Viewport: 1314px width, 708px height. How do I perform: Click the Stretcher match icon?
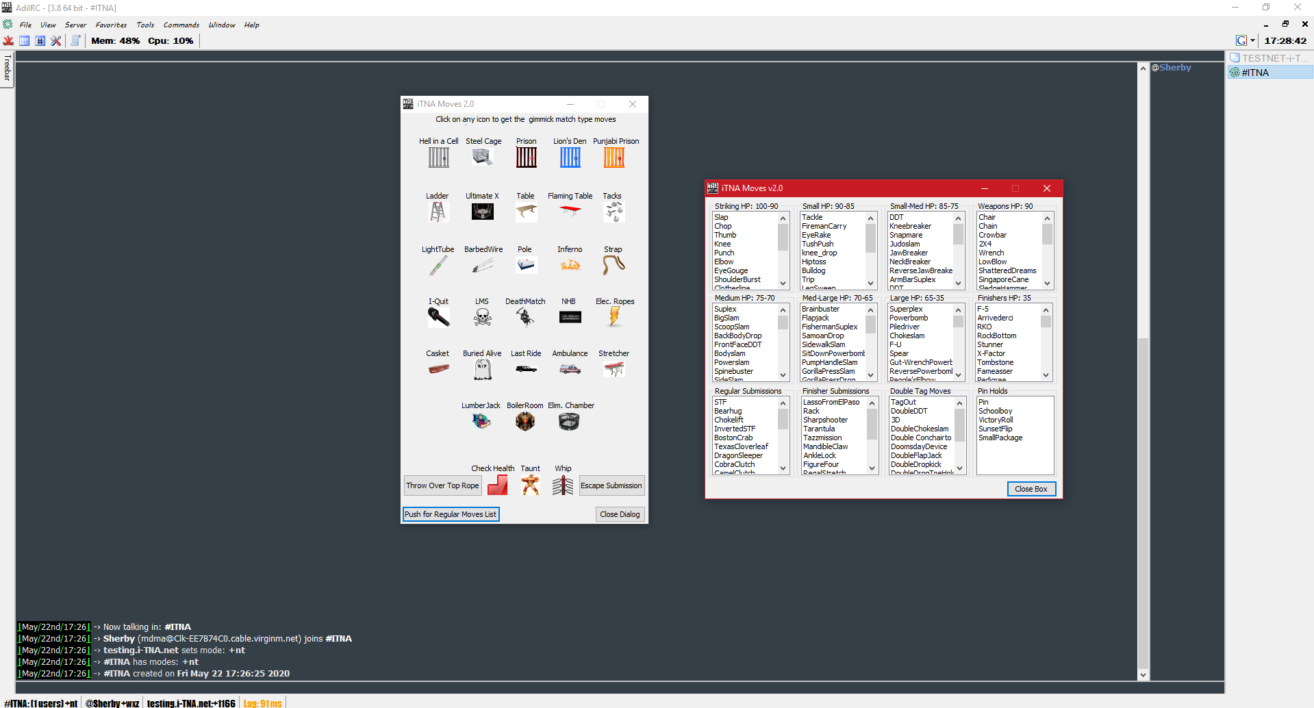pyautogui.click(x=614, y=369)
